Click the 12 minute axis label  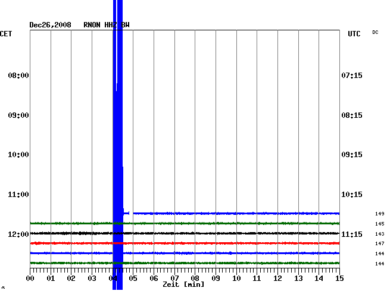[277, 279]
